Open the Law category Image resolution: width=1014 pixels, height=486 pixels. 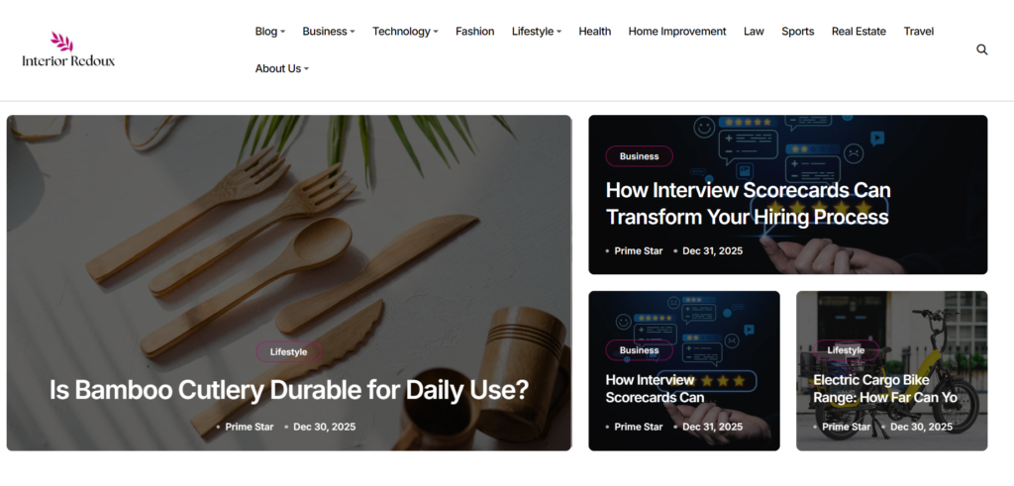pos(754,31)
